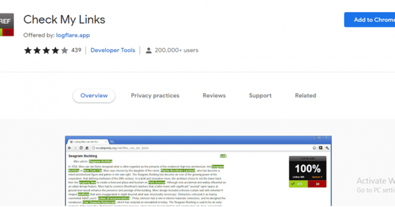
Task: Open the Support tab
Action: tap(260, 96)
